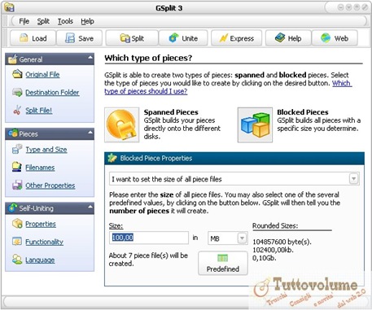Screen dimensions: 372x310
Task: Open the Functionality link
Action: pyautogui.click(x=44, y=242)
